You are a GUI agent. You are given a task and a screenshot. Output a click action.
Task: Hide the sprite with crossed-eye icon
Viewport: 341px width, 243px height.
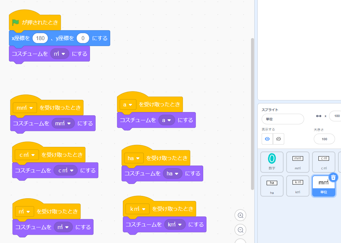279,139
